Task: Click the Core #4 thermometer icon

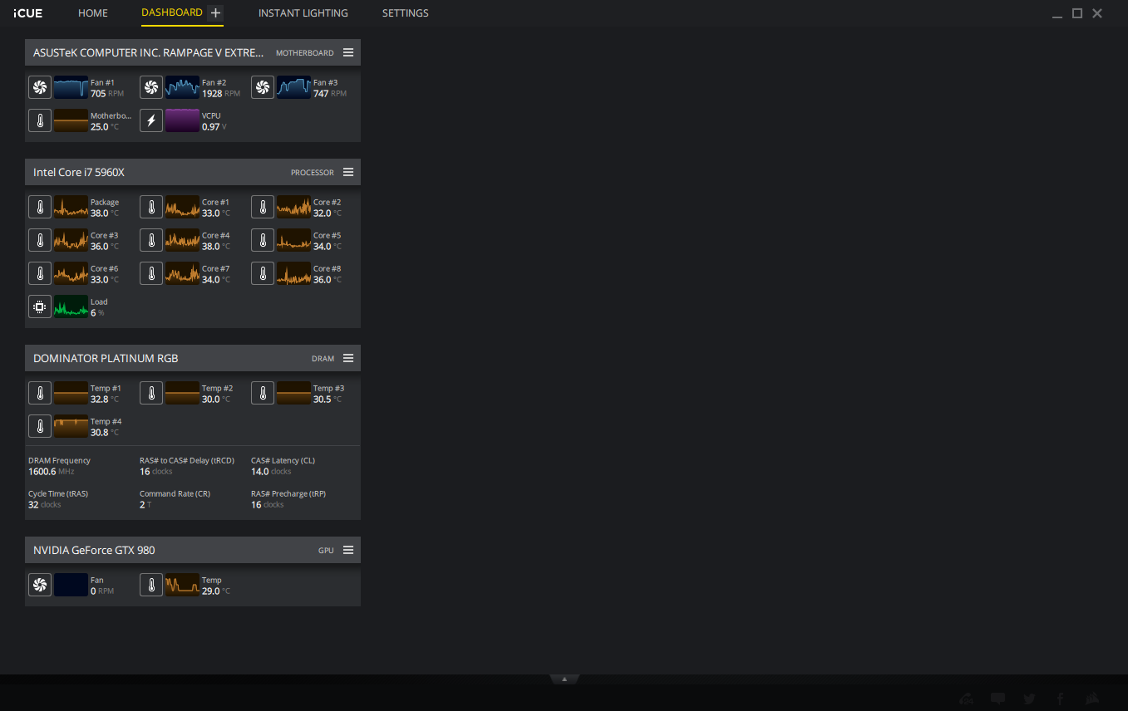Action: (151, 240)
